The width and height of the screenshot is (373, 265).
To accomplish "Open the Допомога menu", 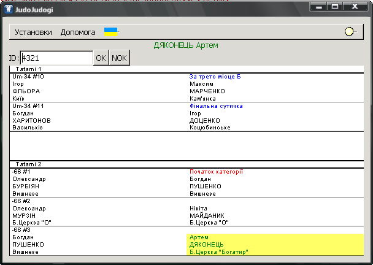I will (x=78, y=32).
